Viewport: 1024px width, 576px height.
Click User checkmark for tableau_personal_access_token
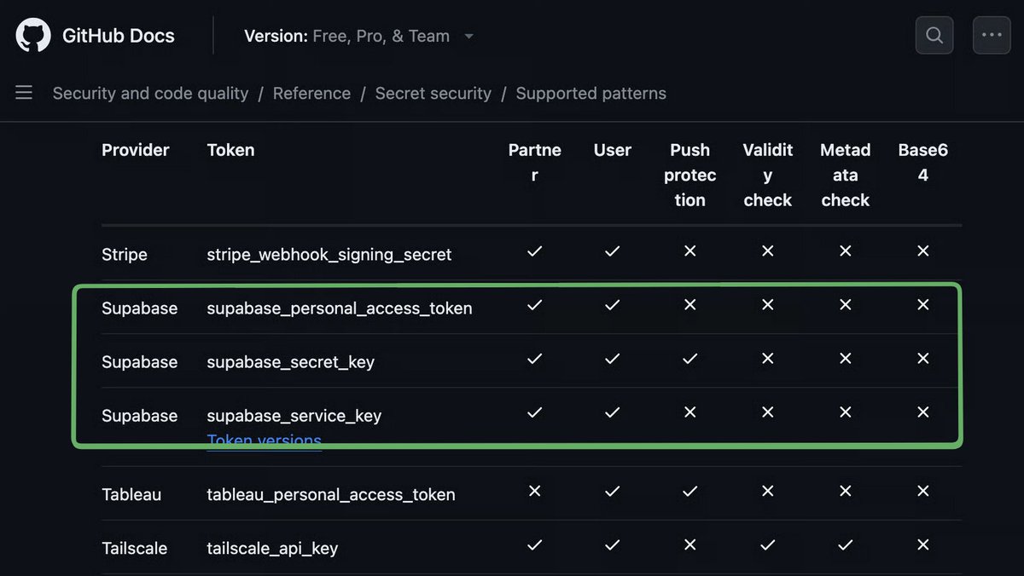point(613,491)
